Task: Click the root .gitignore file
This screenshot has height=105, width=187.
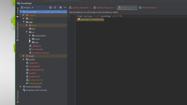Action: click(x=33, y=63)
